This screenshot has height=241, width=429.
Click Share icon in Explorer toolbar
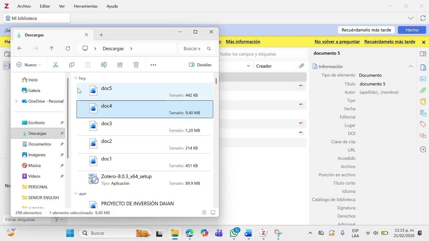click(120, 65)
